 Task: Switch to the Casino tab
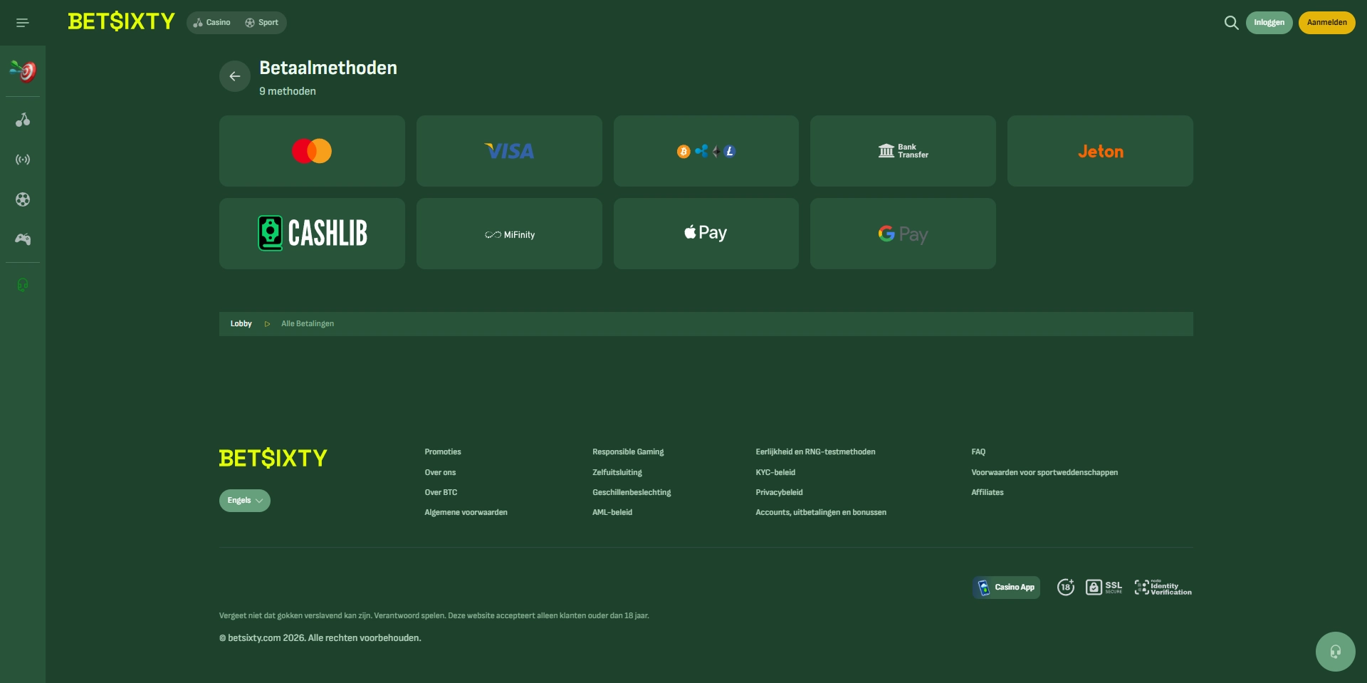(x=212, y=23)
